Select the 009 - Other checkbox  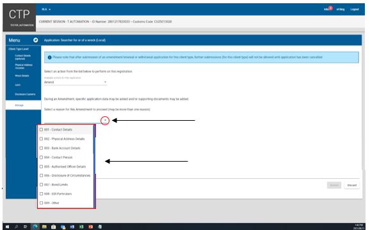(x=42, y=203)
